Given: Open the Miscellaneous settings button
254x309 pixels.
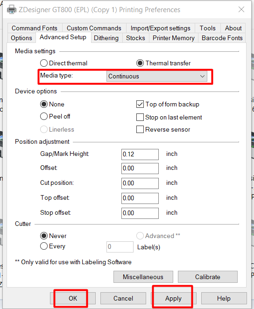Looking at the screenshot, I should 143,277.
